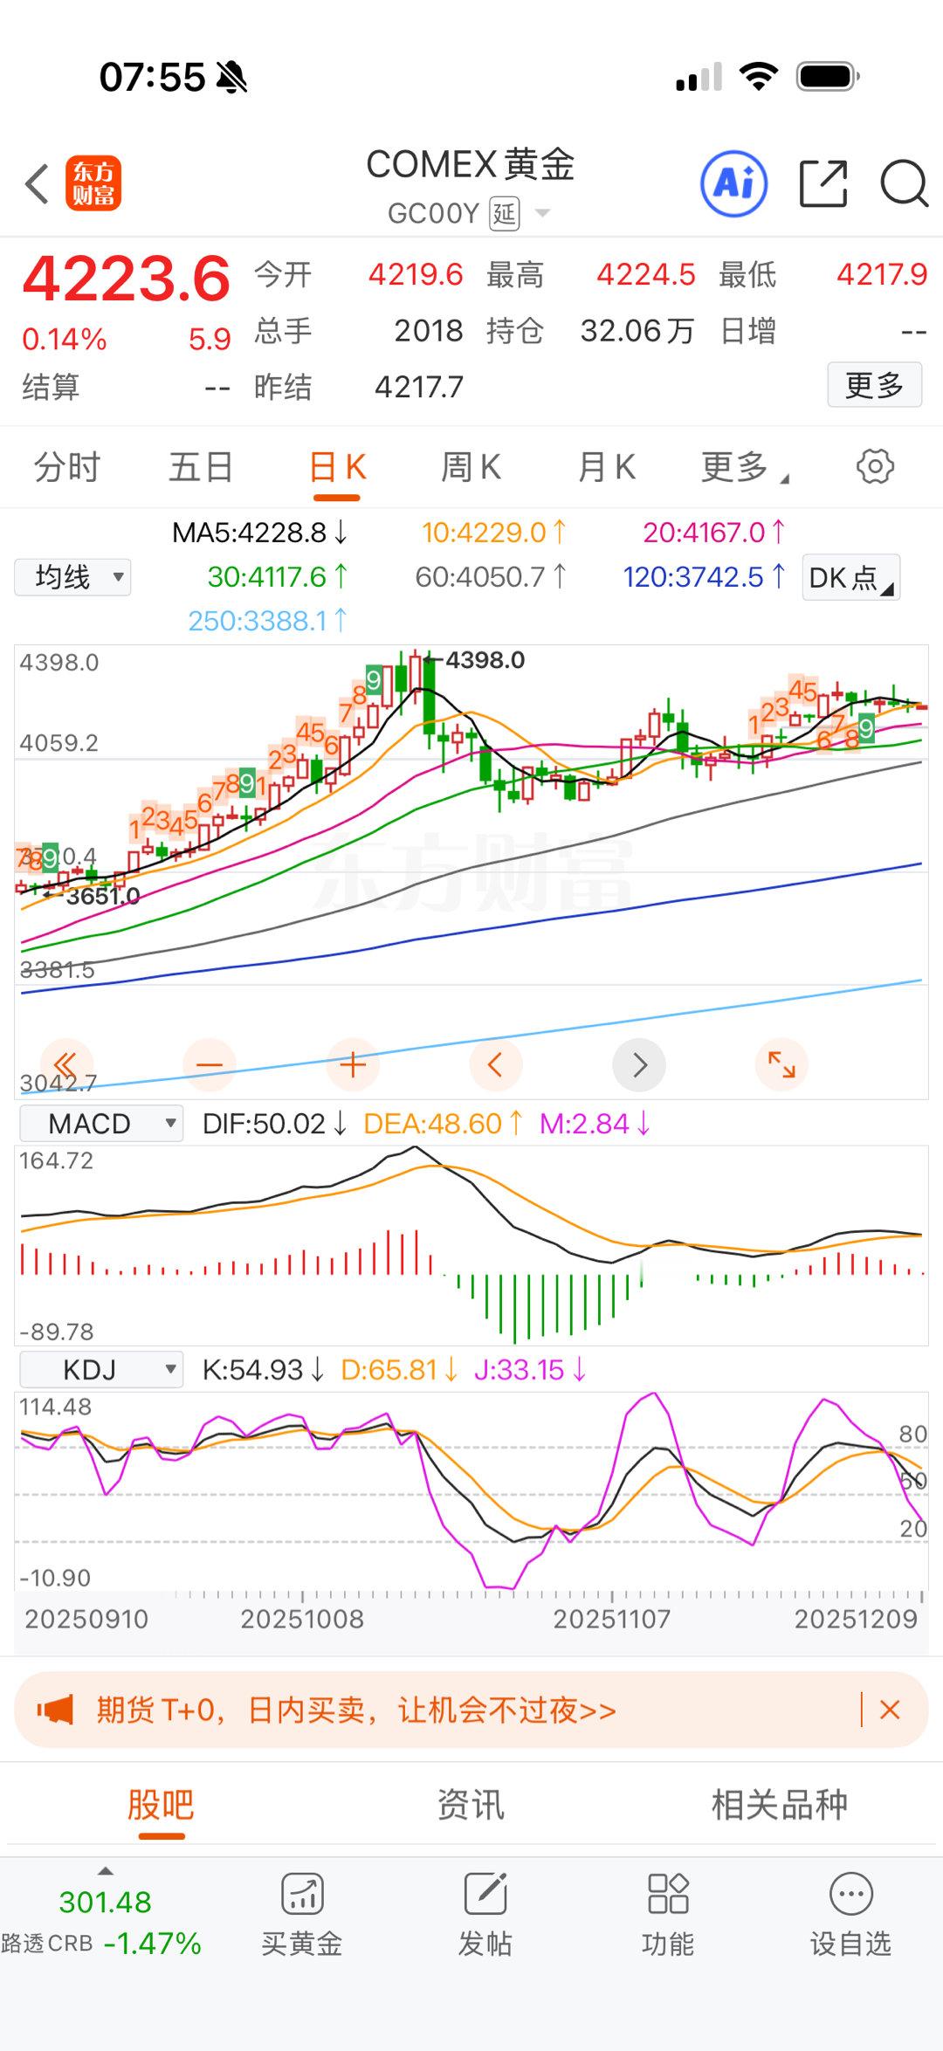Move chart right with grey arrow

click(639, 1064)
